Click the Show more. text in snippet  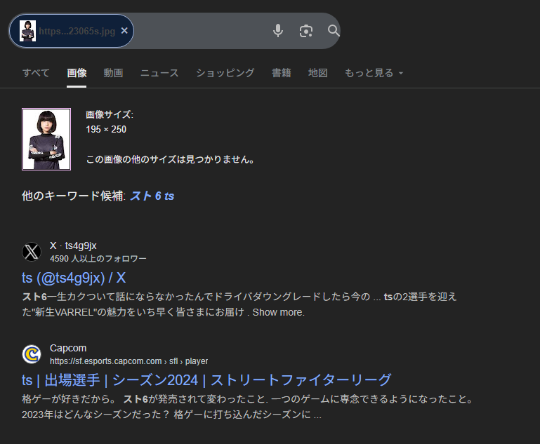click(x=279, y=312)
